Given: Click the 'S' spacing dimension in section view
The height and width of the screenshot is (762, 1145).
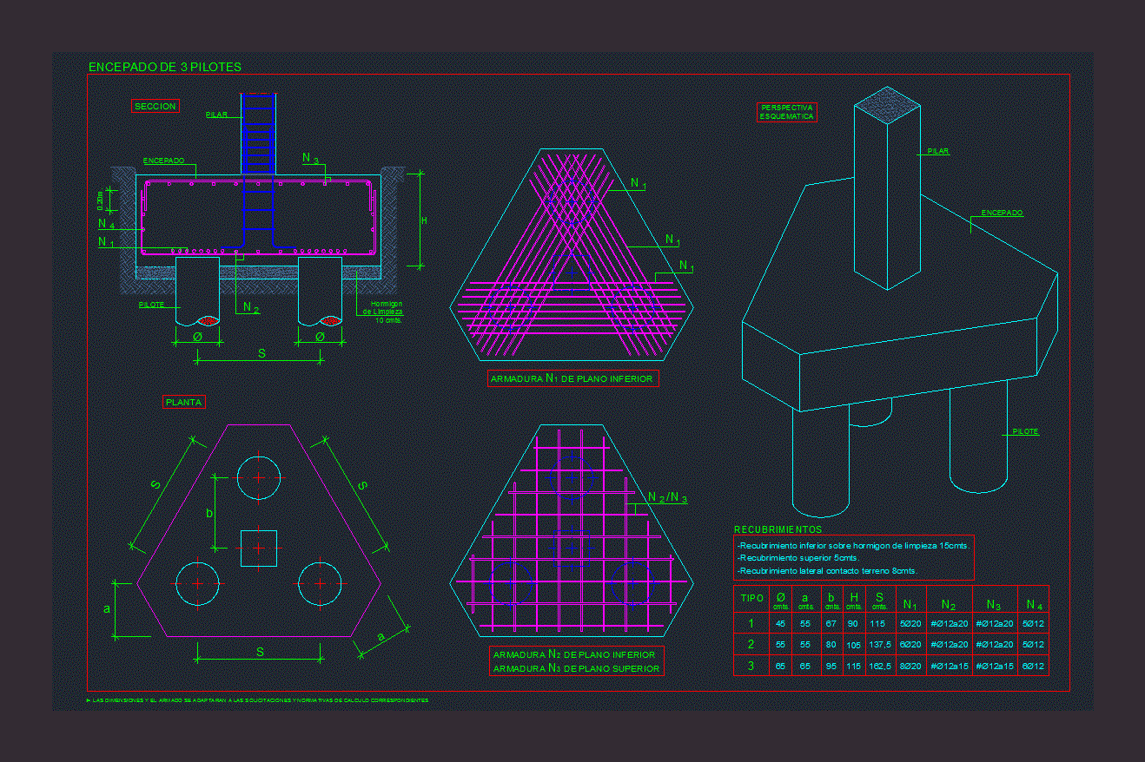Looking at the screenshot, I should pyautogui.click(x=261, y=353).
